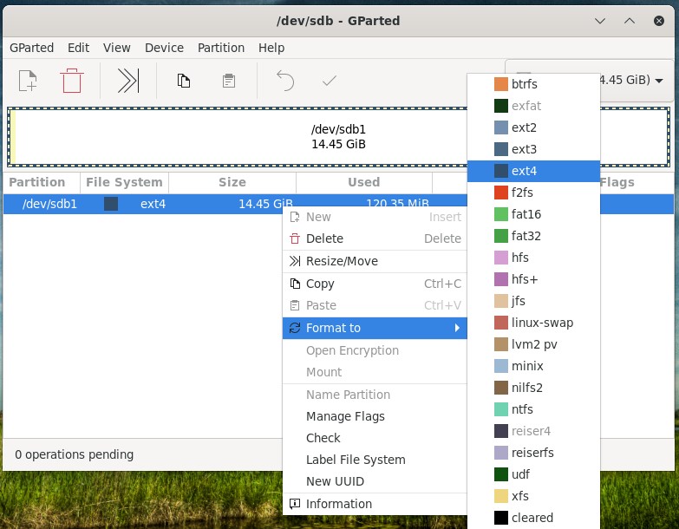Choose Resize/Move from the context menu

[342, 261]
